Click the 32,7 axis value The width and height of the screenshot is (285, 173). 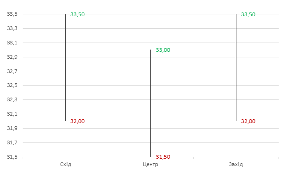[12, 71]
